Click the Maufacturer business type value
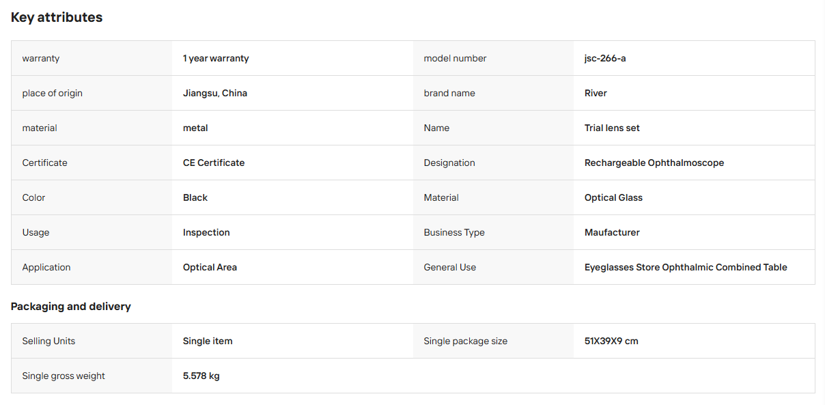 (612, 233)
